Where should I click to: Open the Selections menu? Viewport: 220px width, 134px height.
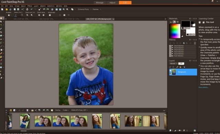(x=51, y=6)
